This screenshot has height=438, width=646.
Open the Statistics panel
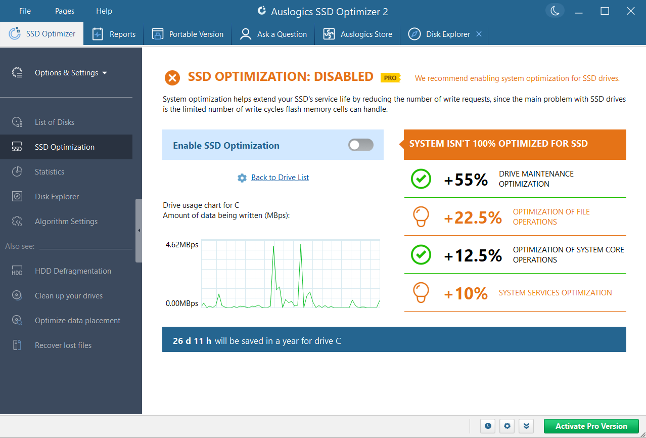[x=49, y=171]
